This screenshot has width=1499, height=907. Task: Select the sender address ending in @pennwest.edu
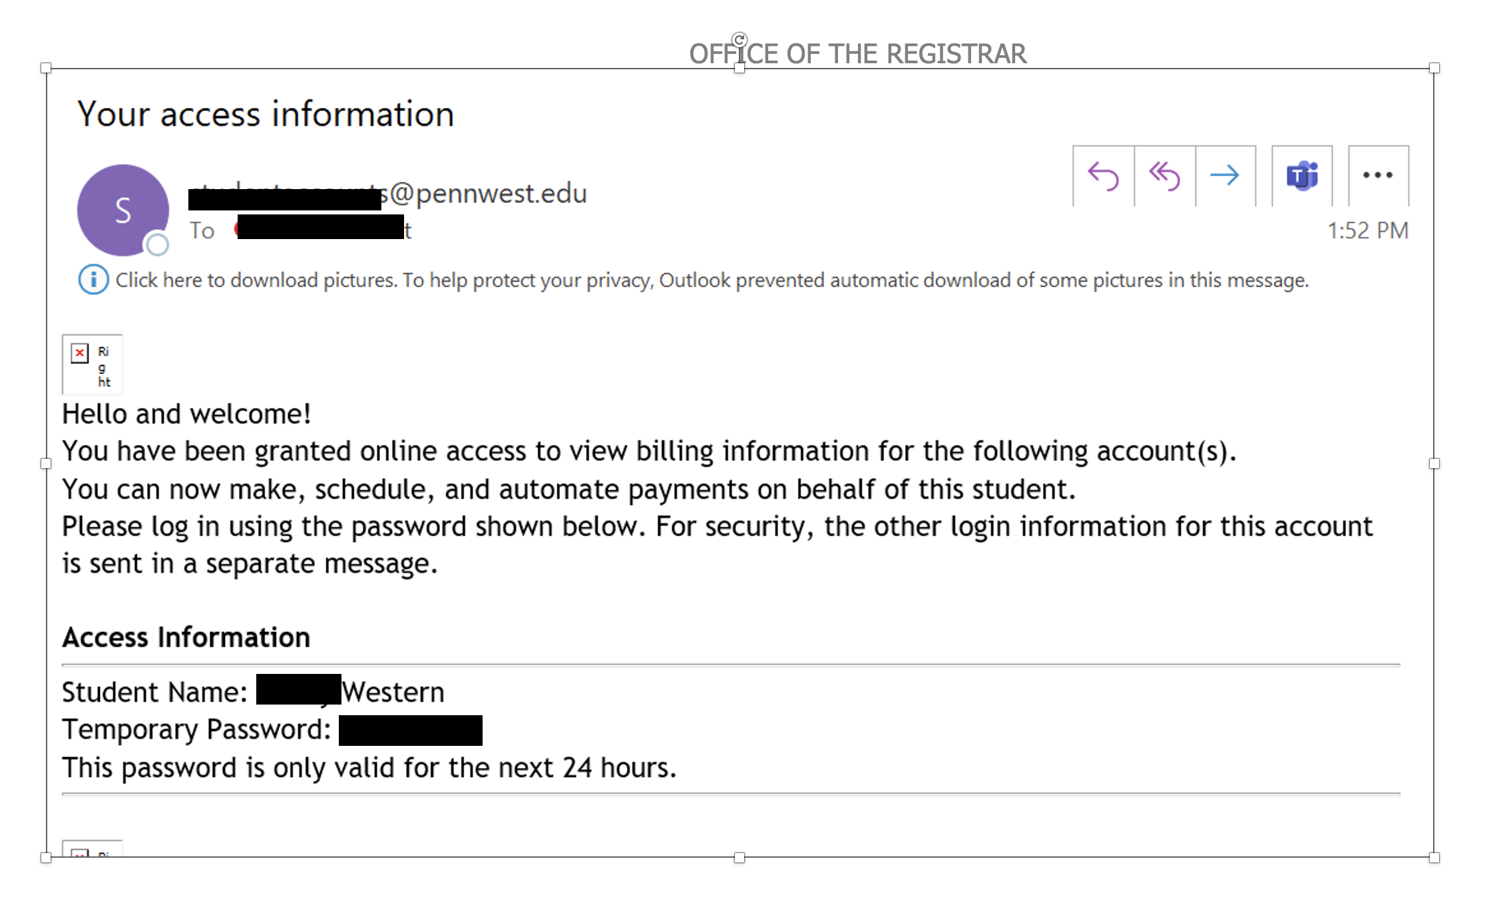click(x=386, y=194)
